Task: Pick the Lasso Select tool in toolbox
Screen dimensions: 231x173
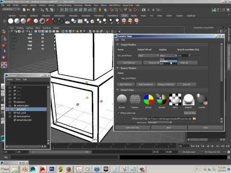Action: (4, 39)
